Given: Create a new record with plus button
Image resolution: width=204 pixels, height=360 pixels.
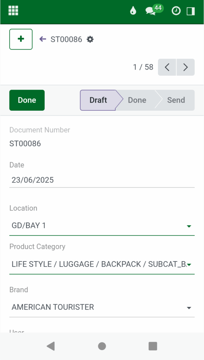Looking at the screenshot, I should click(x=20, y=39).
